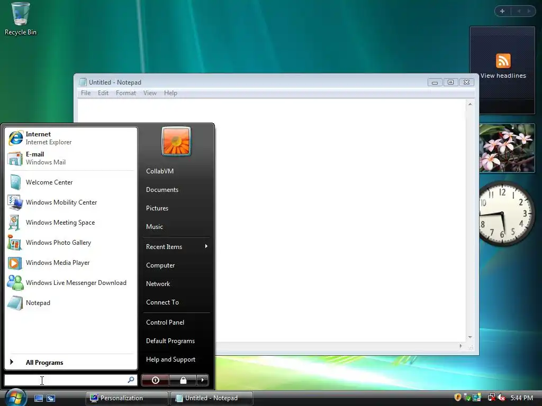Launch Windows Media Player
The height and width of the screenshot is (406, 542).
click(71, 263)
